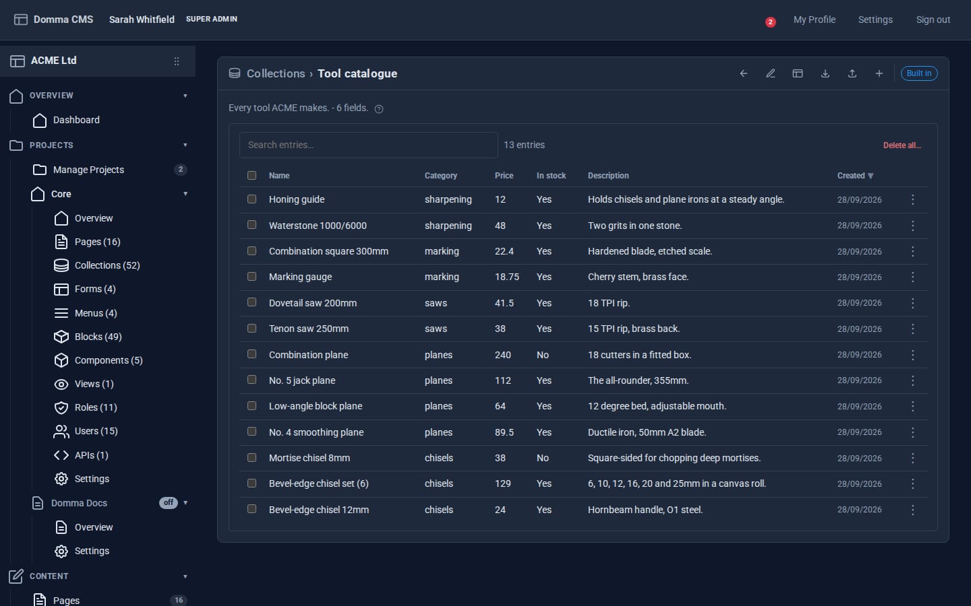
Task: Toggle the Domma Docs off switch badge
Action: tap(169, 503)
